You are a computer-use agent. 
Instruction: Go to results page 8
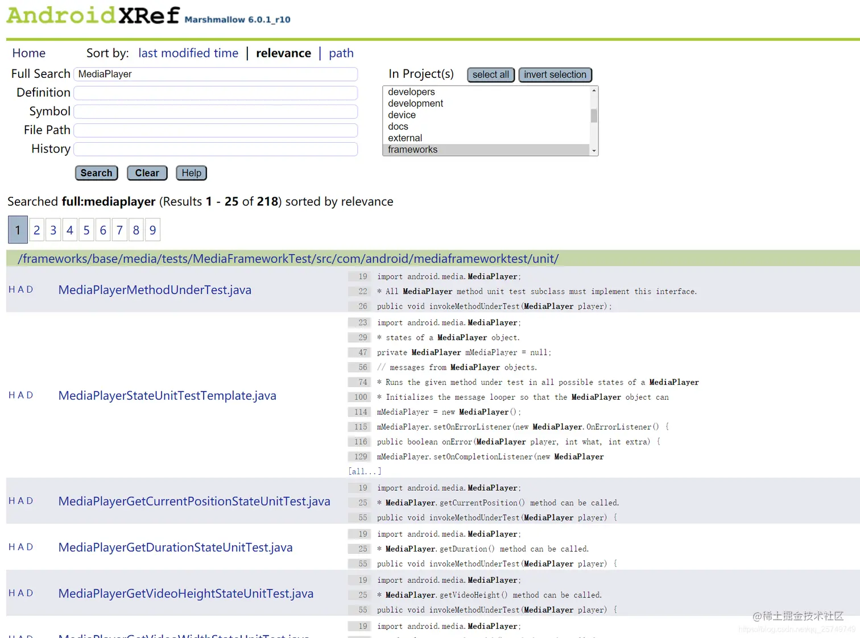136,230
